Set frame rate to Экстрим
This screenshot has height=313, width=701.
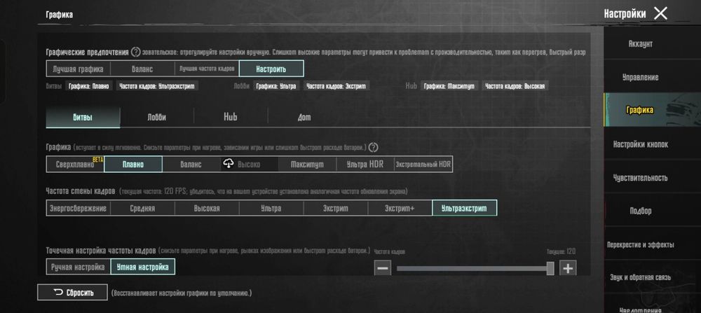pos(335,208)
